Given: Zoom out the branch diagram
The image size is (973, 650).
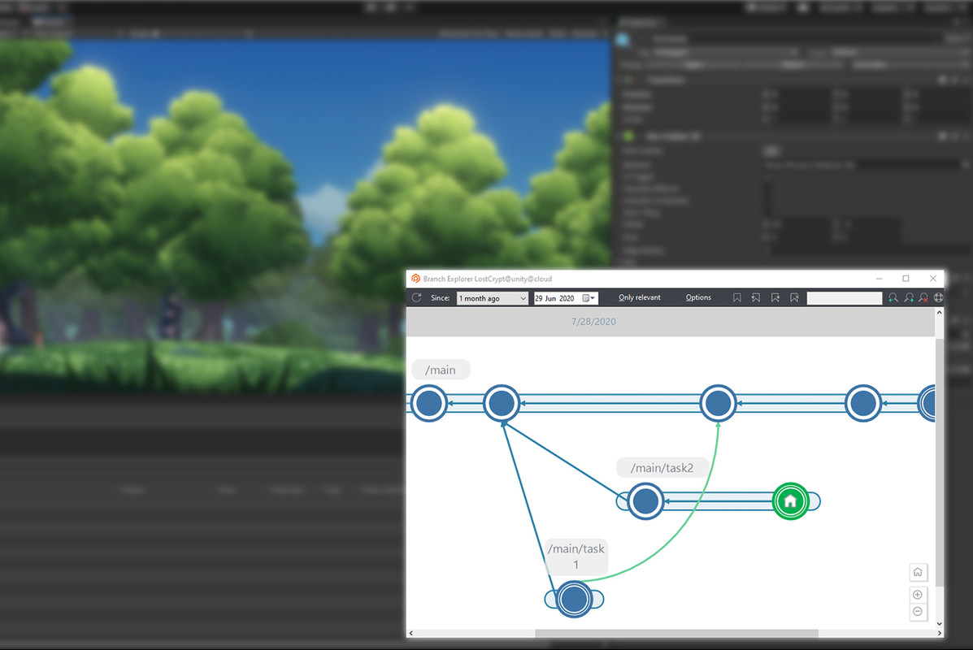Looking at the screenshot, I should click(x=918, y=612).
